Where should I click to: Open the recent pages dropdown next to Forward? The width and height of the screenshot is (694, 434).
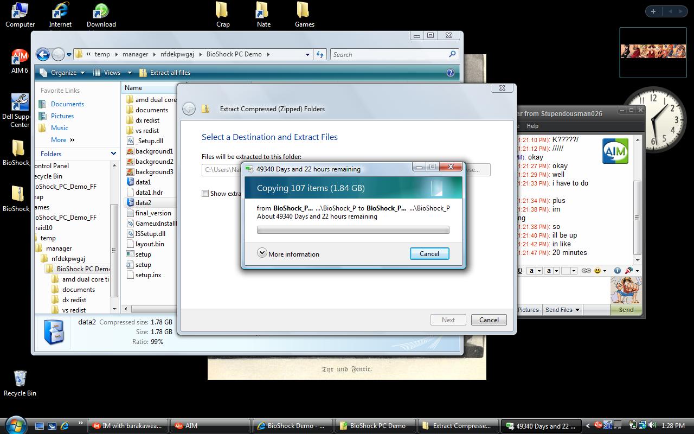pos(69,54)
